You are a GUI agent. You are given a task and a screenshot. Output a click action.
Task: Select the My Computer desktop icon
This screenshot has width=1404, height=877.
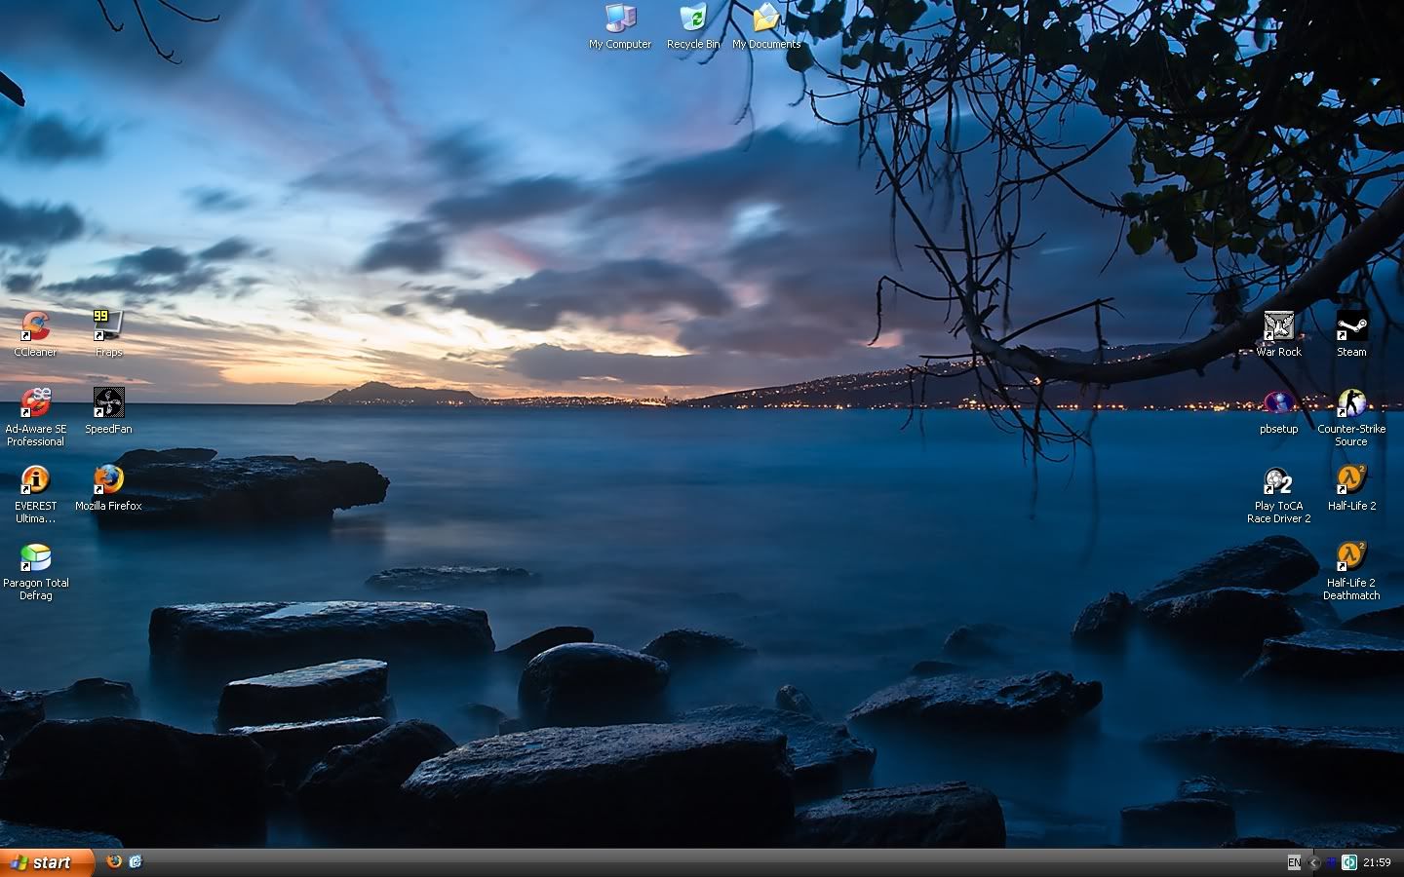(620, 18)
